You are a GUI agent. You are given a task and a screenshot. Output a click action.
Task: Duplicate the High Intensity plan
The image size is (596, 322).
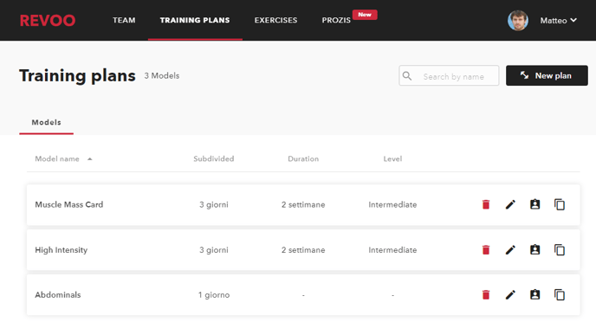pyautogui.click(x=560, y=250)
